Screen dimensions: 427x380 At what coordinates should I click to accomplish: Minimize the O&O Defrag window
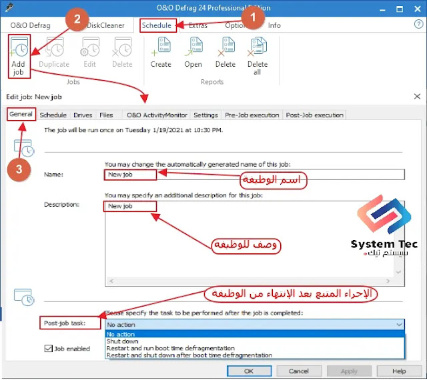(382, 9)
